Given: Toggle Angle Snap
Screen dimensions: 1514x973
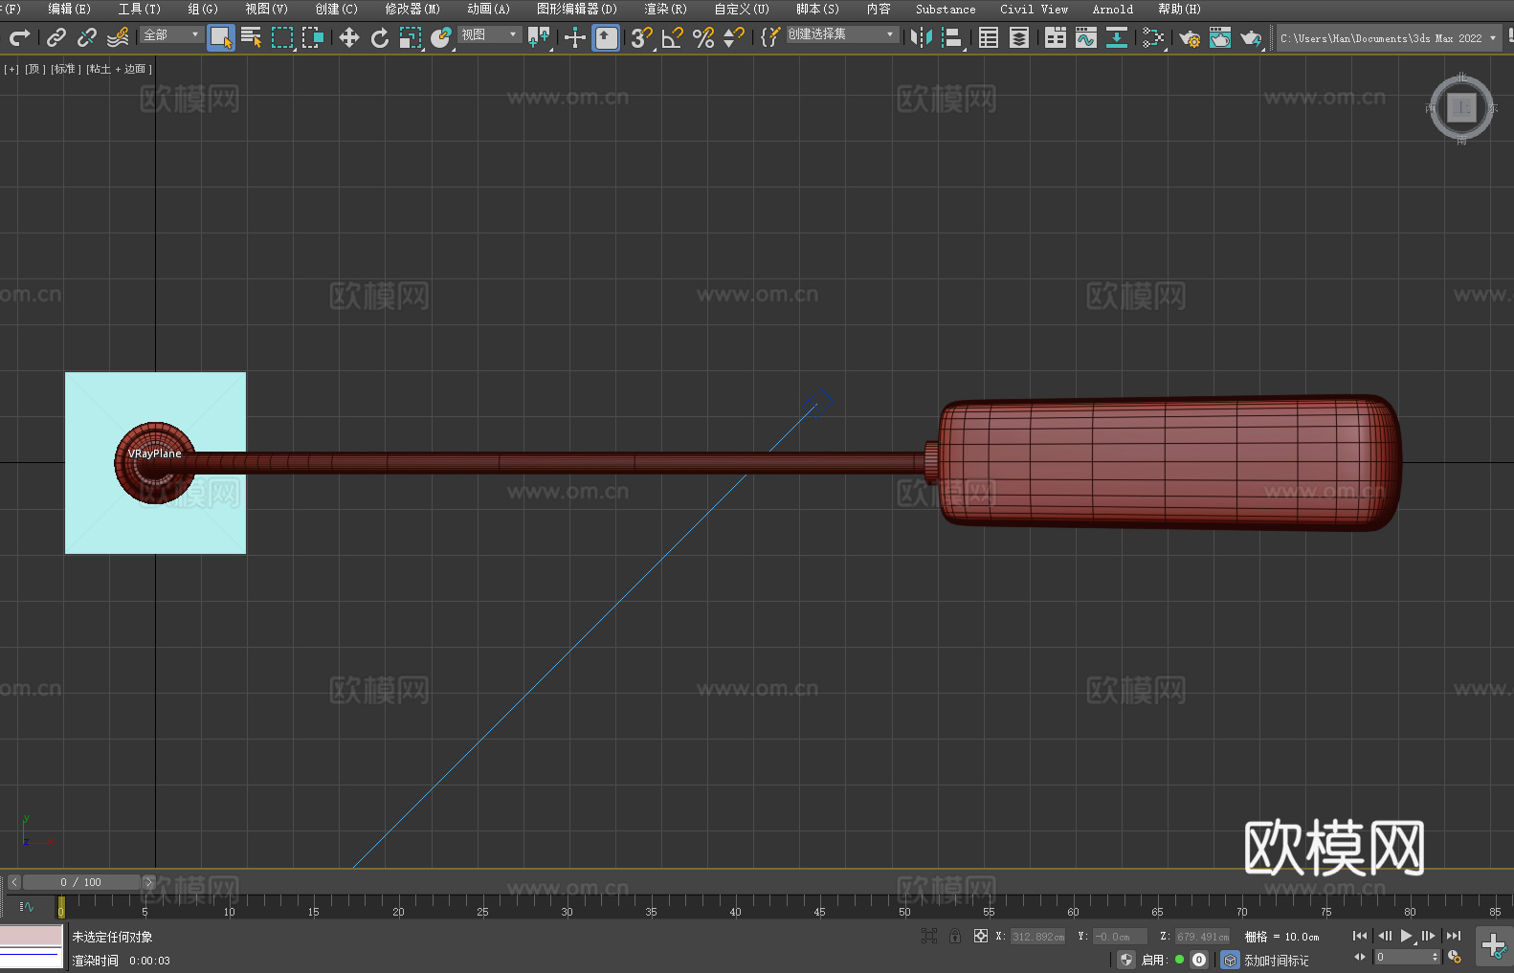Looking at the screenshot, I should click(x=672, y=37).
